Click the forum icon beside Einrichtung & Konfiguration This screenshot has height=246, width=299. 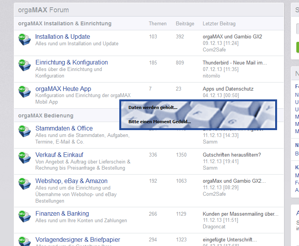[24, 65]
